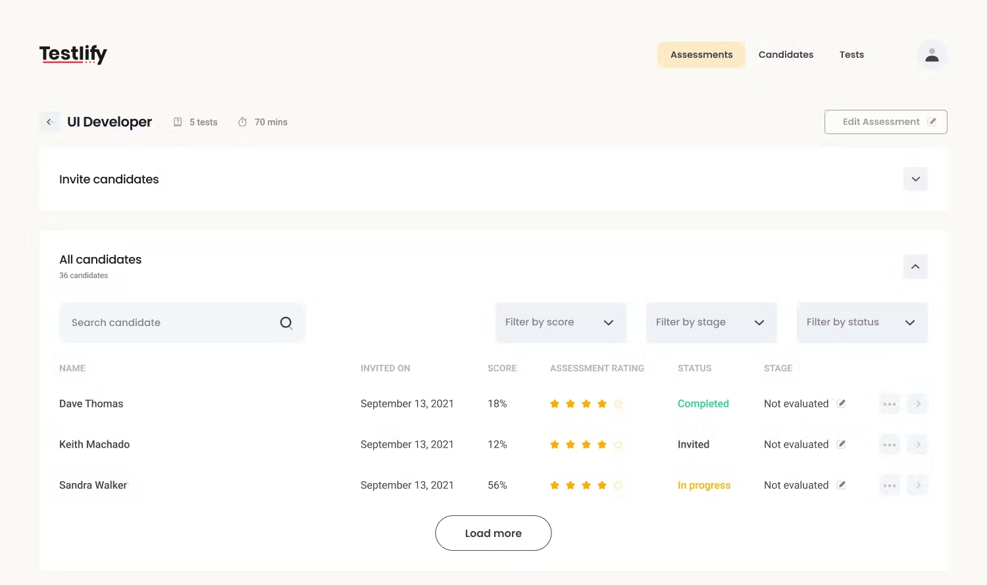
Task: Select the Assessments tab
Action: tap(701, 55)
